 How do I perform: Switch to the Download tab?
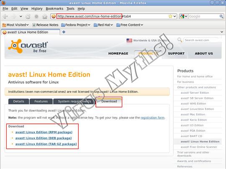[109, 101]
